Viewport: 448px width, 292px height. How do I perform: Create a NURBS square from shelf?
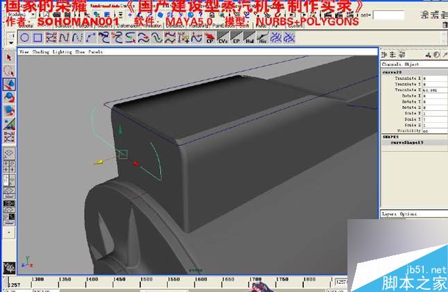pos(37,37)
